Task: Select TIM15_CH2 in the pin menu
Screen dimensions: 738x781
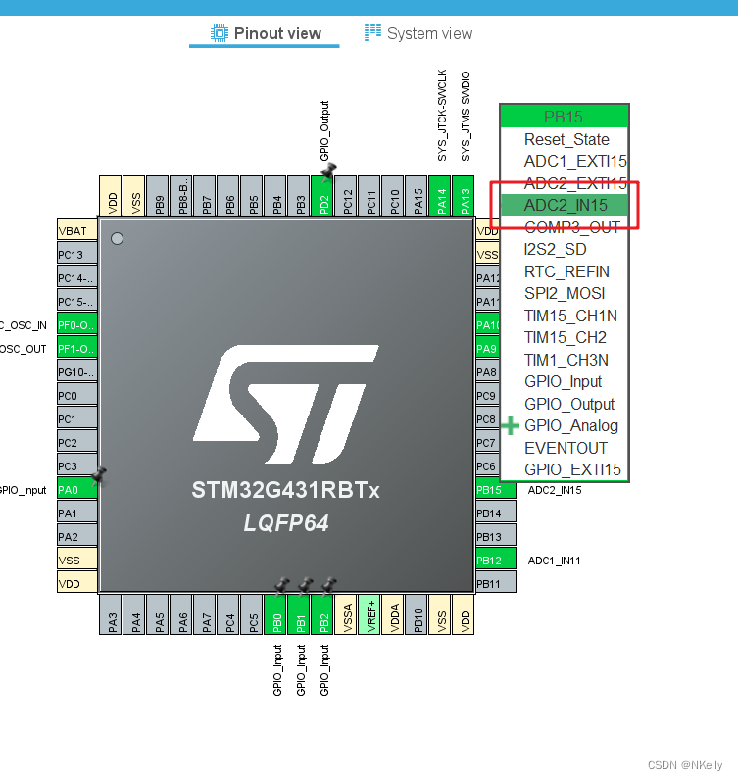Action: 565,338
